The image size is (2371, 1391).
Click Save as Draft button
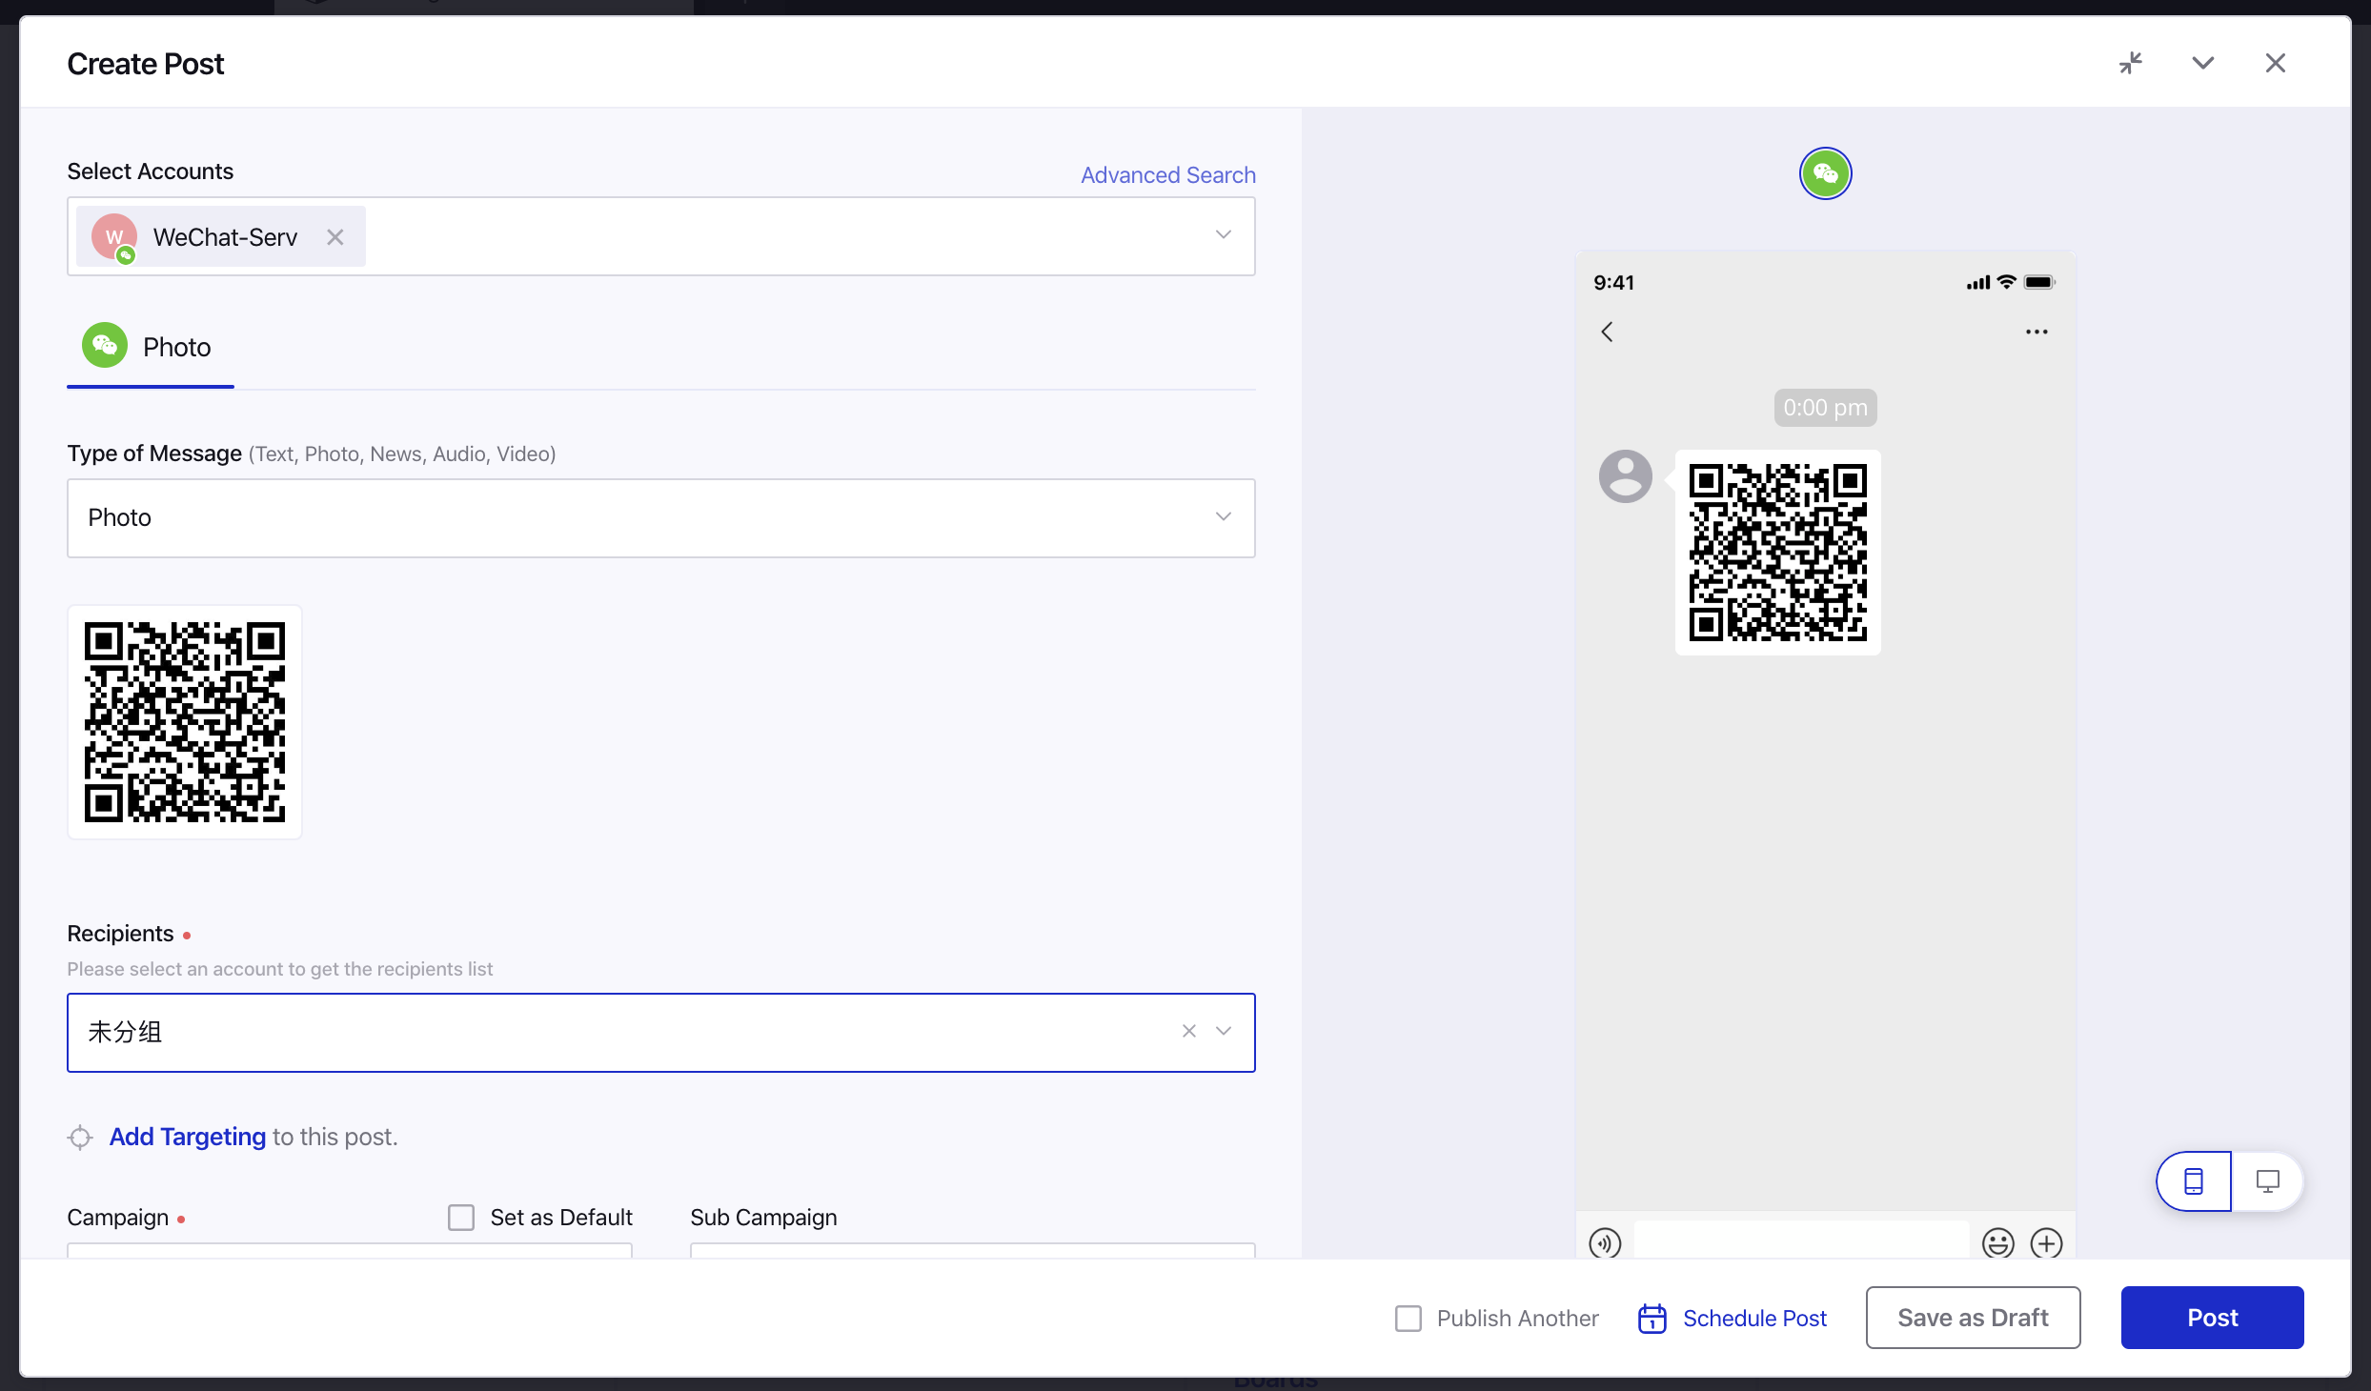1973,1318
